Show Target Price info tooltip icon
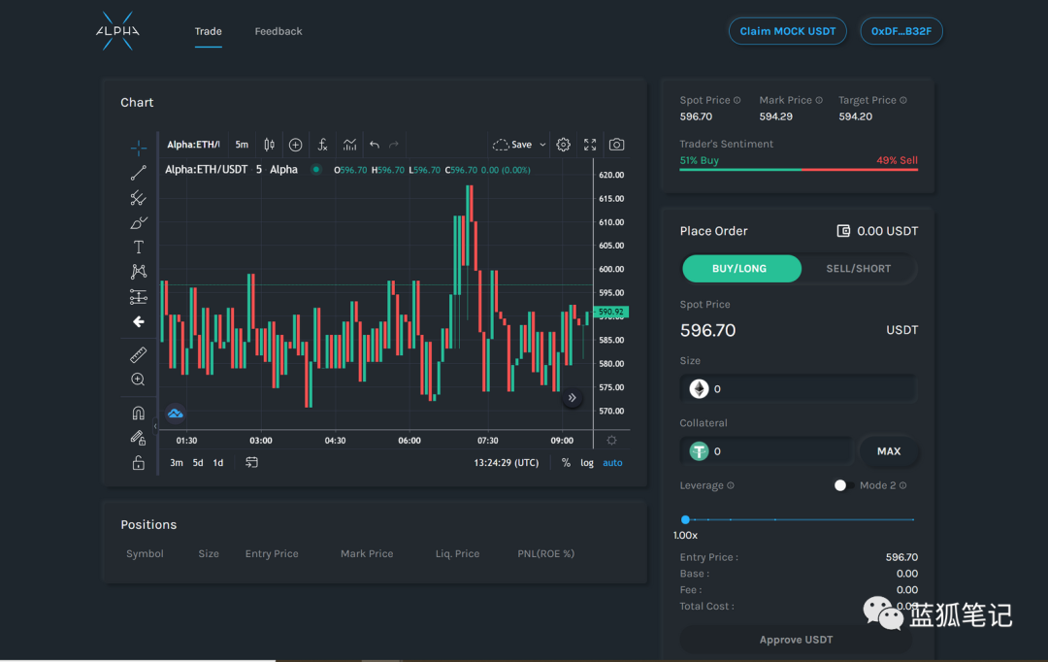Viewport: 1048px width, 662px height. pyautogui.click(x=903, y=100)
